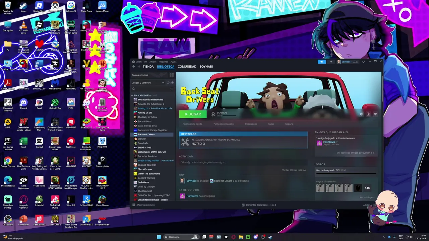This screenshot has width=429, height=241.
Task: Show game info icon on banner
Action: click(368, 114)
